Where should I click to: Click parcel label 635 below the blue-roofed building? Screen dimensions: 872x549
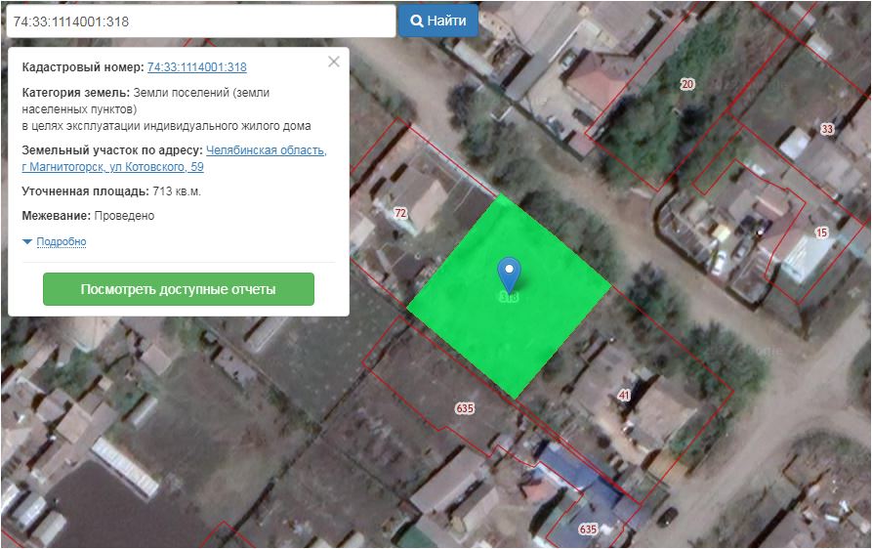click(587, 528)
